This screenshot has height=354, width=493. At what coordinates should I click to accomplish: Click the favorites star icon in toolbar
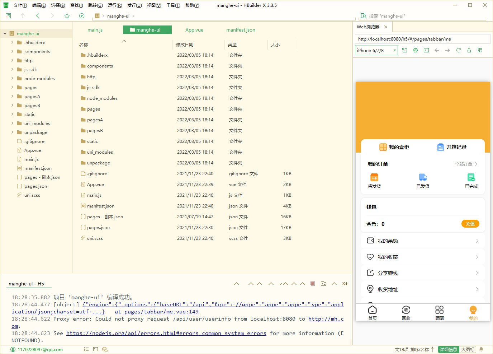tap(67, 16)
